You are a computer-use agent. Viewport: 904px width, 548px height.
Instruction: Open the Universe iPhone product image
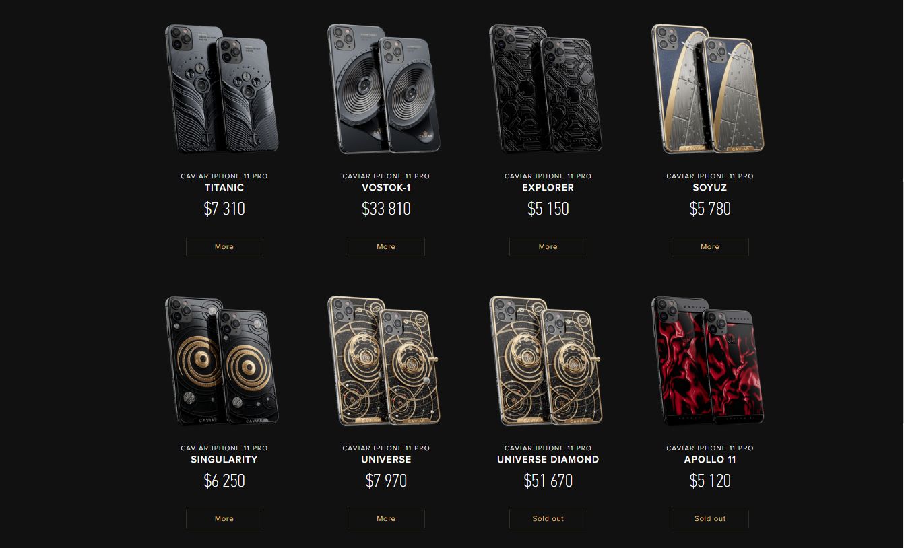[384, 361]
